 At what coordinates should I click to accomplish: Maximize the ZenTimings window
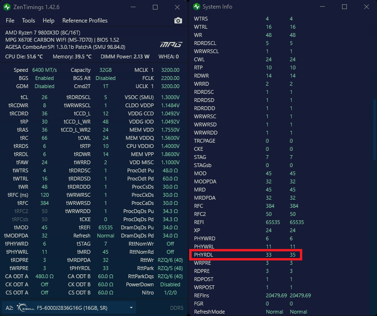click(155, 7)
